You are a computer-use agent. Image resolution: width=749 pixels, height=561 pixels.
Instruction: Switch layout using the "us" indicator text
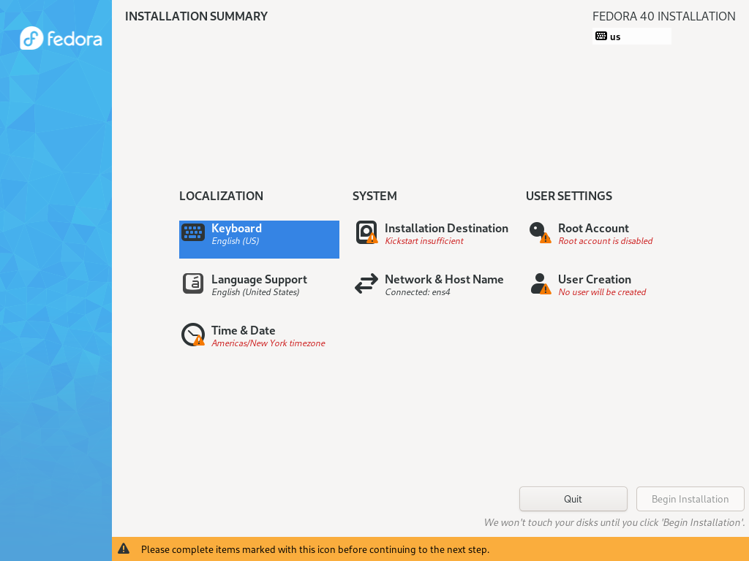coord(615,37)
